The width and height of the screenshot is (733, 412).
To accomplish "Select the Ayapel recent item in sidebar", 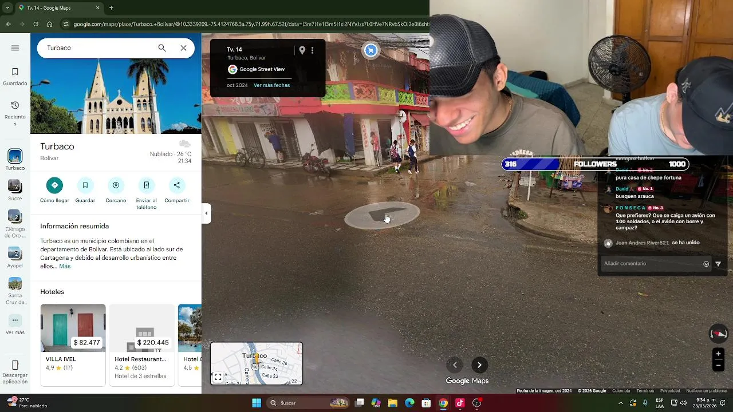I will click(x=15, y=257).
